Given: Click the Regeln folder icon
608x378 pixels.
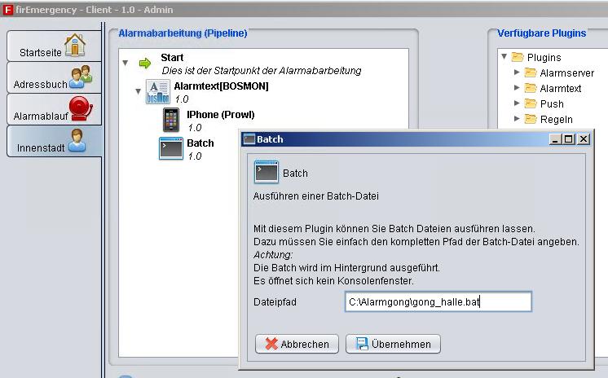Looking at the screenshot, I should click(530, 119).
